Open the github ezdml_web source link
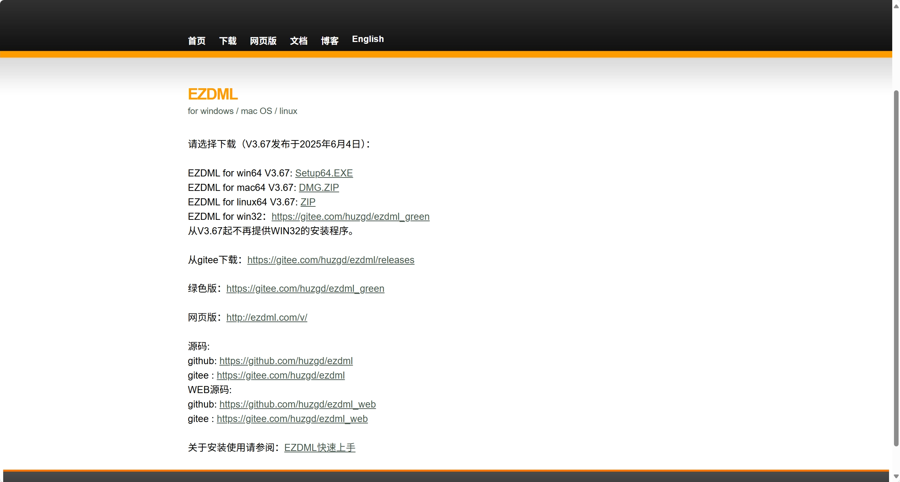The height and width of the screenshot is (482, 900). point(297,404)
